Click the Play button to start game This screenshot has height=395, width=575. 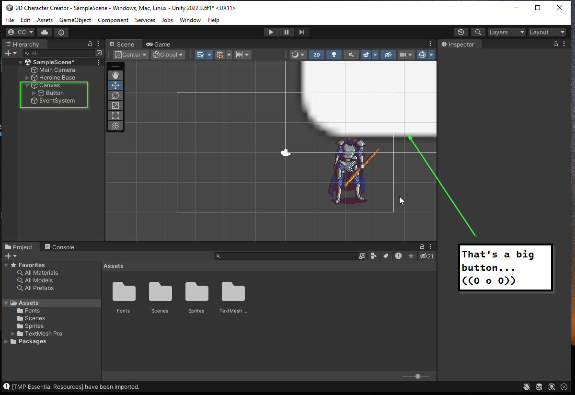click(271, 32)
